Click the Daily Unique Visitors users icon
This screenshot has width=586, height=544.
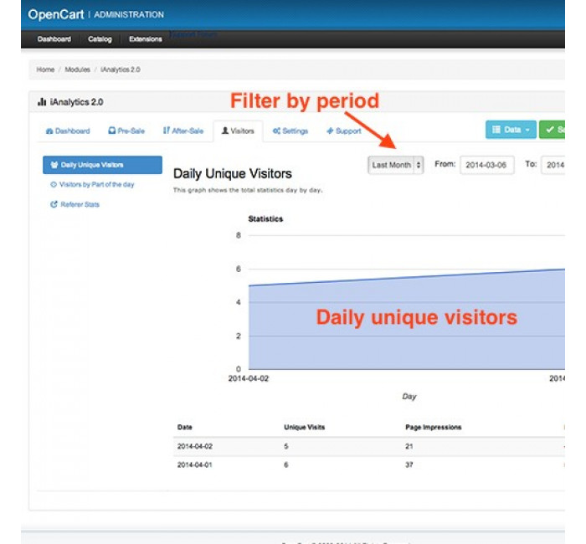(54, 165)
